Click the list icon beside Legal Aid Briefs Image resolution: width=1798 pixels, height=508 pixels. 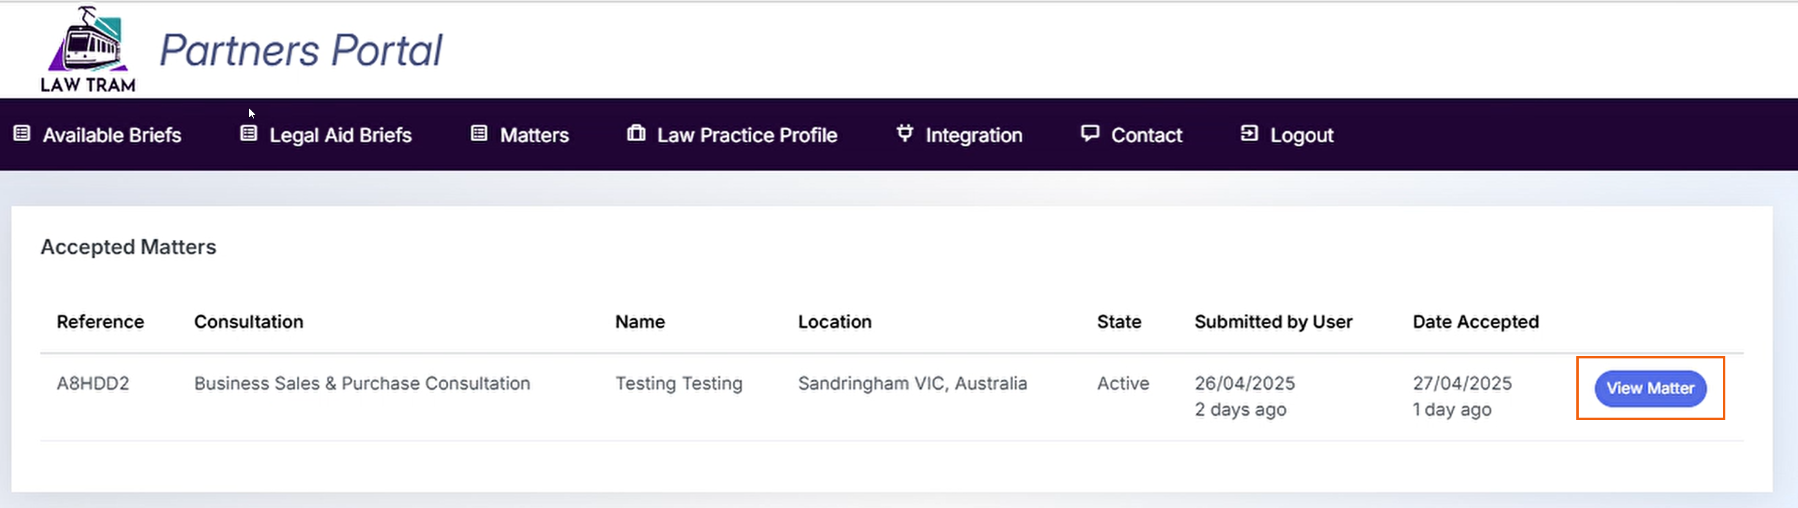249,133
